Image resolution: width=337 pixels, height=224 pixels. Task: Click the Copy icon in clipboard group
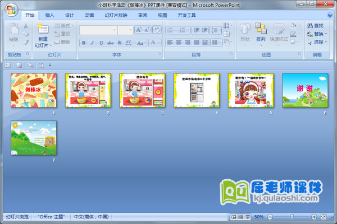click(x=26, y=34)
